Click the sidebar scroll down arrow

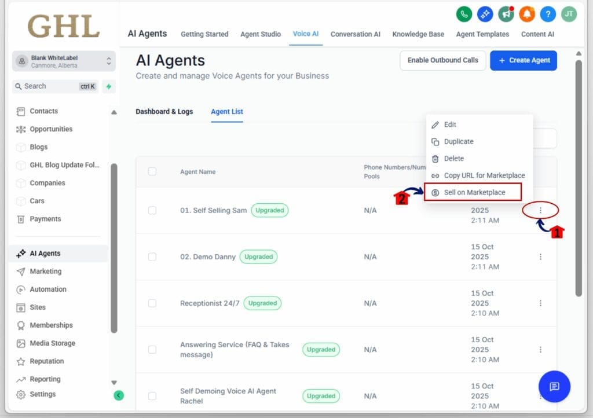[x=114, y=383]
